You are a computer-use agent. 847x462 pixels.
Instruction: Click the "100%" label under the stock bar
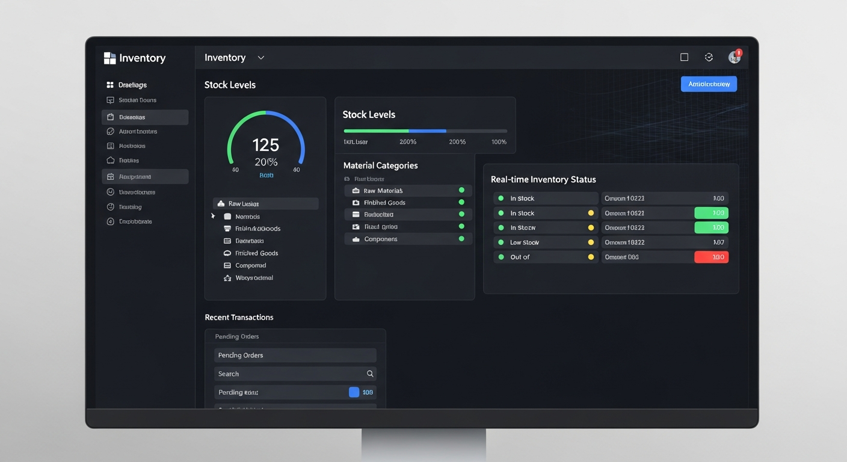[x=499, y=142]
